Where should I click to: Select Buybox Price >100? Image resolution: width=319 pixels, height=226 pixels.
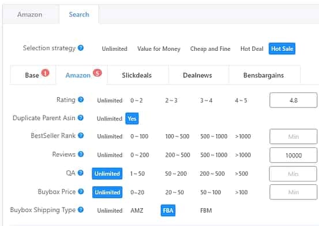(241, 192)
